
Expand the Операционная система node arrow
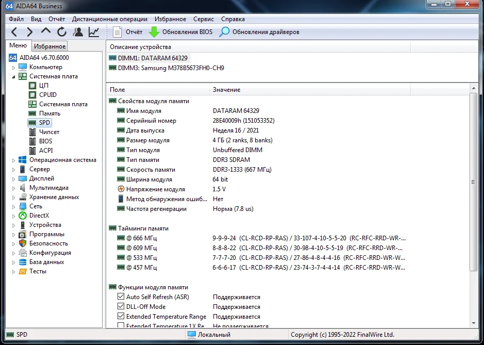click(x=13, y=160)
